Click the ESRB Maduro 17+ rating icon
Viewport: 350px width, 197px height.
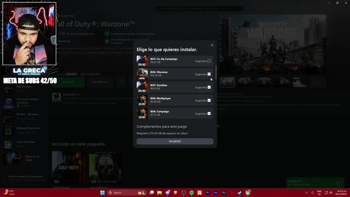(x=56, y=97)
